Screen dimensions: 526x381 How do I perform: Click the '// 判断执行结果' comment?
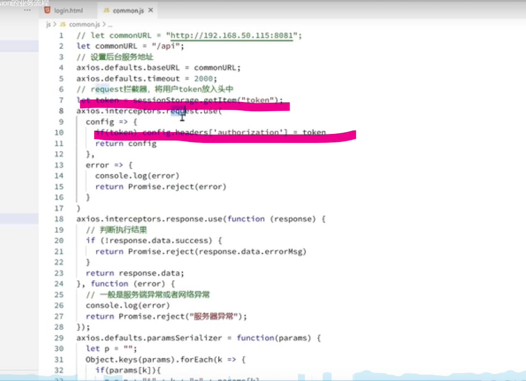pos(116,230)
